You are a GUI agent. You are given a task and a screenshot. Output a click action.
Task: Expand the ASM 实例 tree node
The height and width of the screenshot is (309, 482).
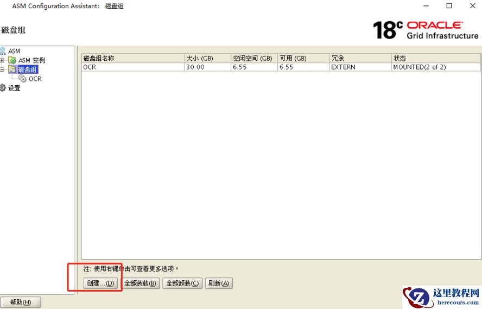[x=2, y=60]
